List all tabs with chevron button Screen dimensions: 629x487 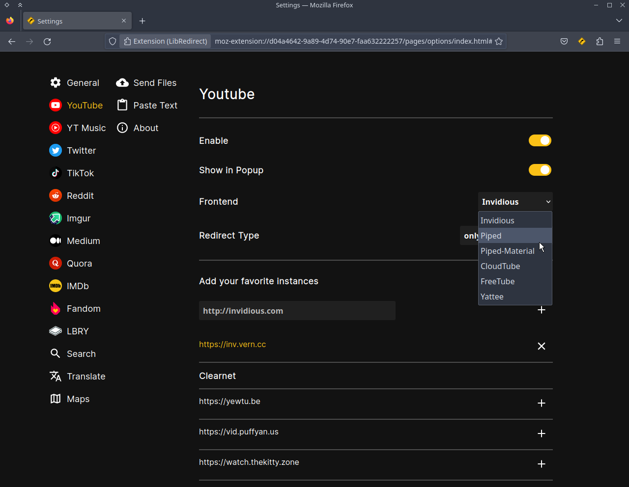pos(619,21)
